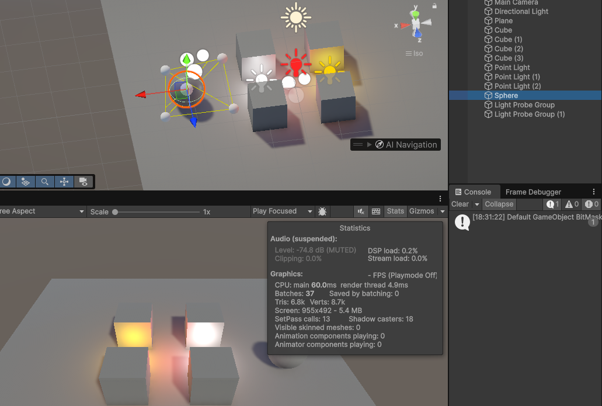Screen dimensions: 602x406
Task: Click the bug debug icon in Game view
Action: tap(322, 211)
